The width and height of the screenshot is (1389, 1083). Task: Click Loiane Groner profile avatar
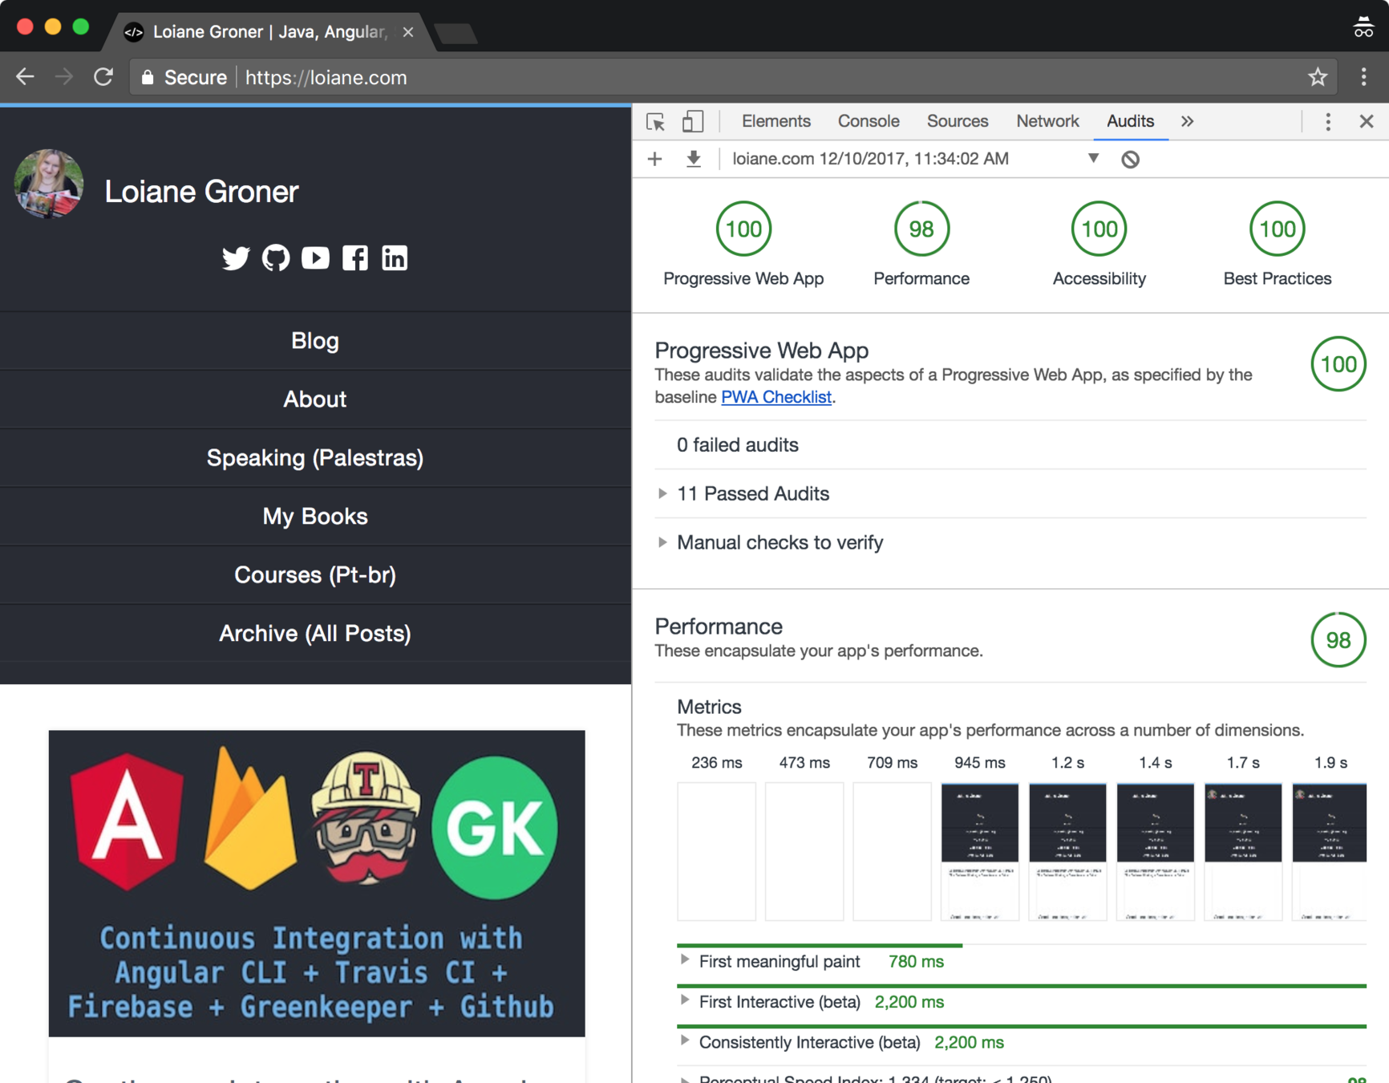[x=49, y=184]
